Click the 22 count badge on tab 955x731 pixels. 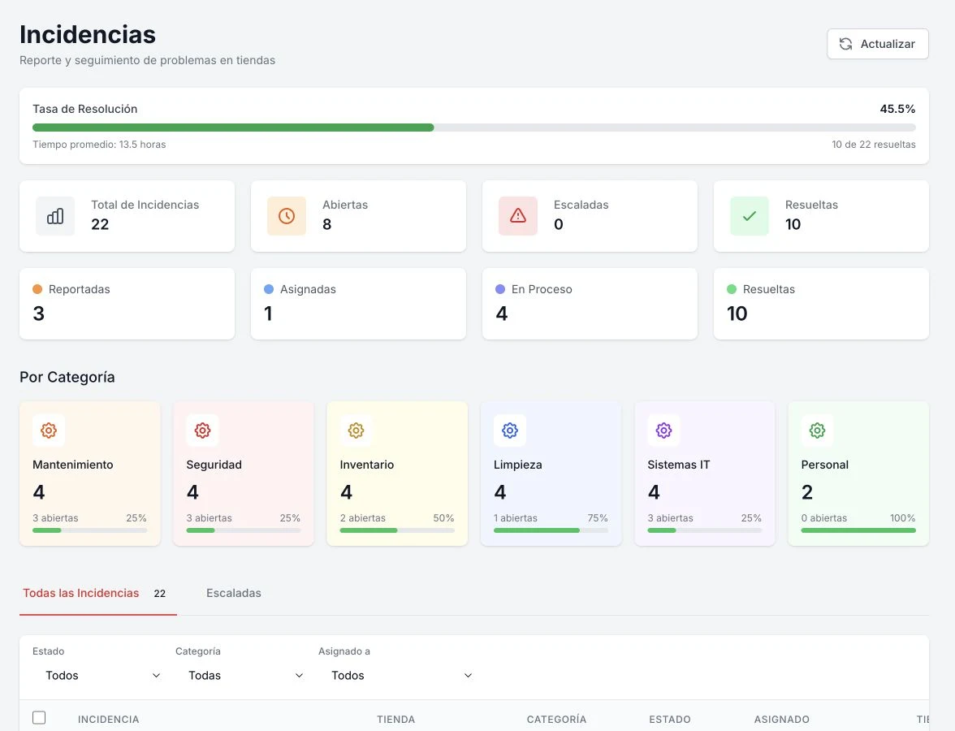[159, 593]
